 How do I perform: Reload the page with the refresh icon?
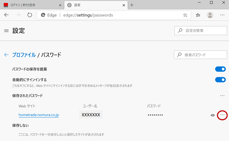[x=30, y=15]
